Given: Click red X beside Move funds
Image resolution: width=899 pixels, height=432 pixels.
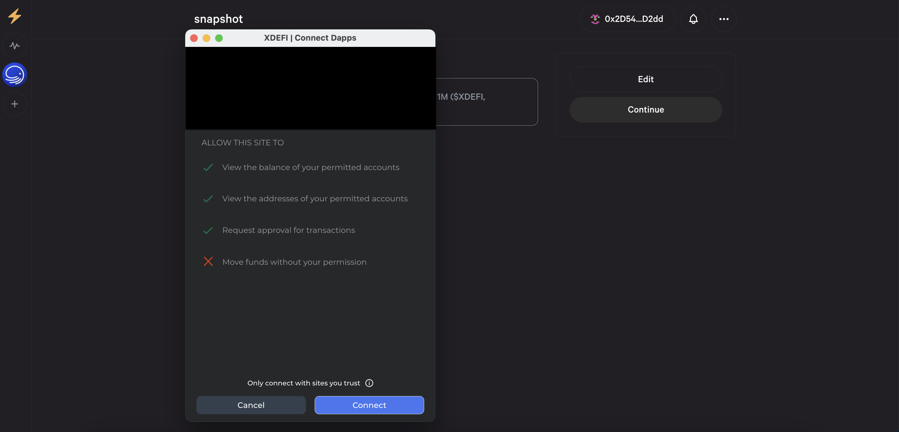Looking at the screenshot, I should click(208, 262).
